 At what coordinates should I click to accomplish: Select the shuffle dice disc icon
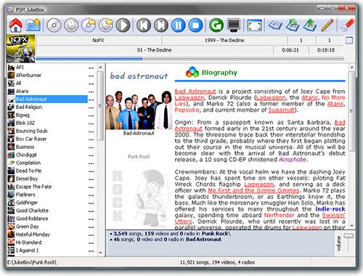click(71, 25)
